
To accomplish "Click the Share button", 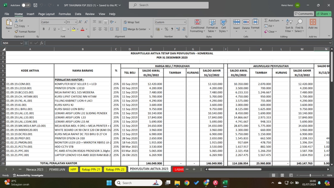I will 324,14.
